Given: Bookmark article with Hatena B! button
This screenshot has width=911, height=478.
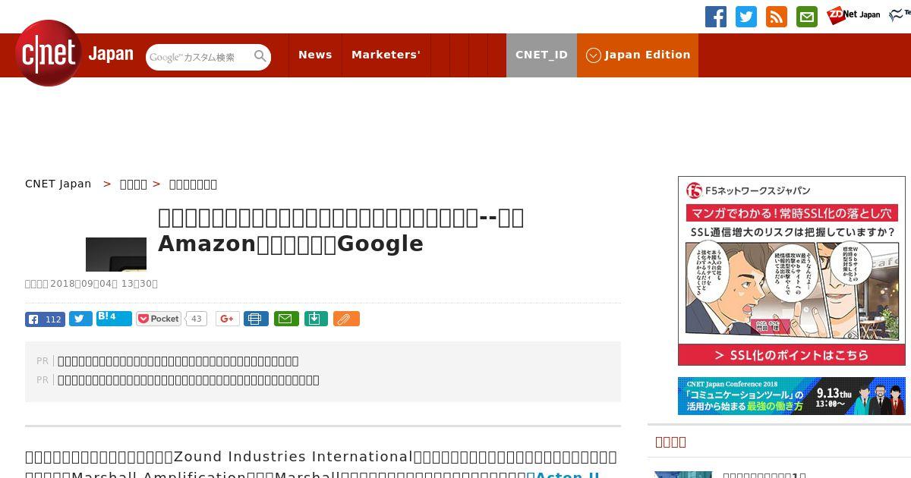Looking at the screenshot, I should pyautogui.click(x=114, y=319).
